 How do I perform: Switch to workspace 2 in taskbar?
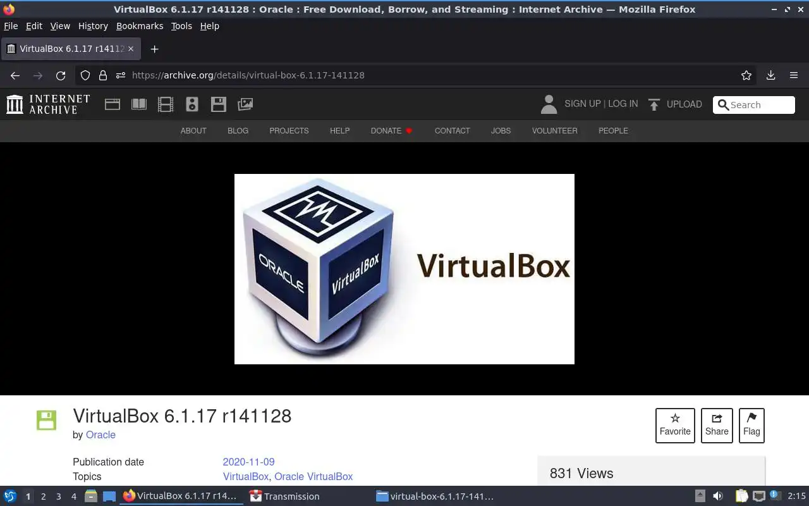[43, 497]
